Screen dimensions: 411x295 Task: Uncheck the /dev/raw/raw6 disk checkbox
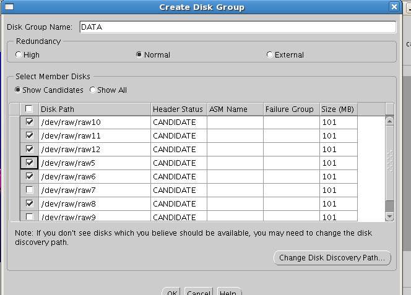tap(30, 176)
